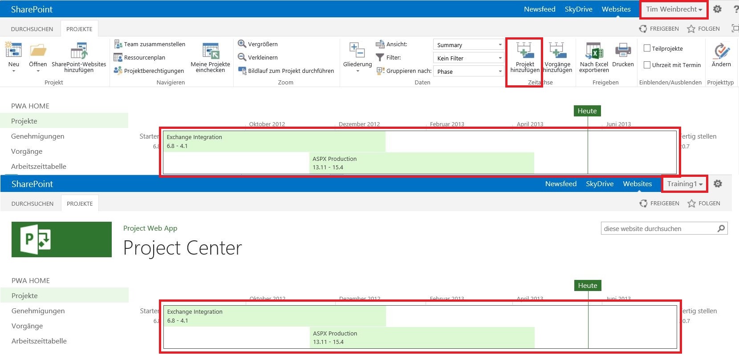Image resolution: width=739 pixels, height=355 pixels.
Task: Open Newsfeed in top SharePoint bar
Action: click(540, 9)
